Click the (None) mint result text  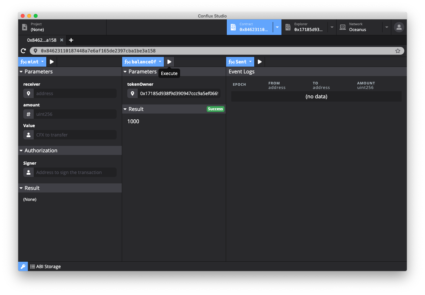tap(30, 199)
